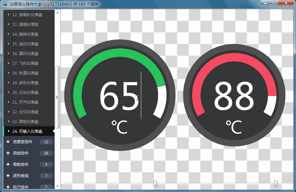The width and height of the screenshot is (296, 192).
Task: Click the right gauge's bottom slider handle
Action: [x=276, y=184]
